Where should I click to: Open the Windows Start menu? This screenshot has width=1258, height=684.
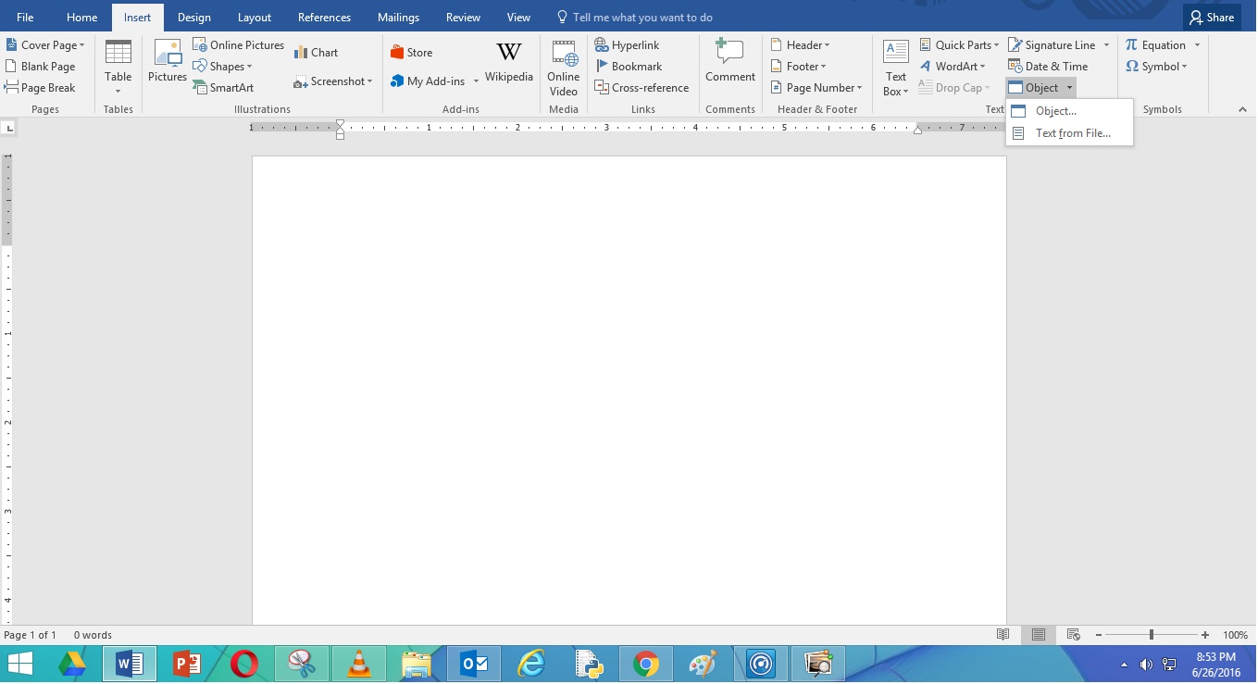[20, 664]
